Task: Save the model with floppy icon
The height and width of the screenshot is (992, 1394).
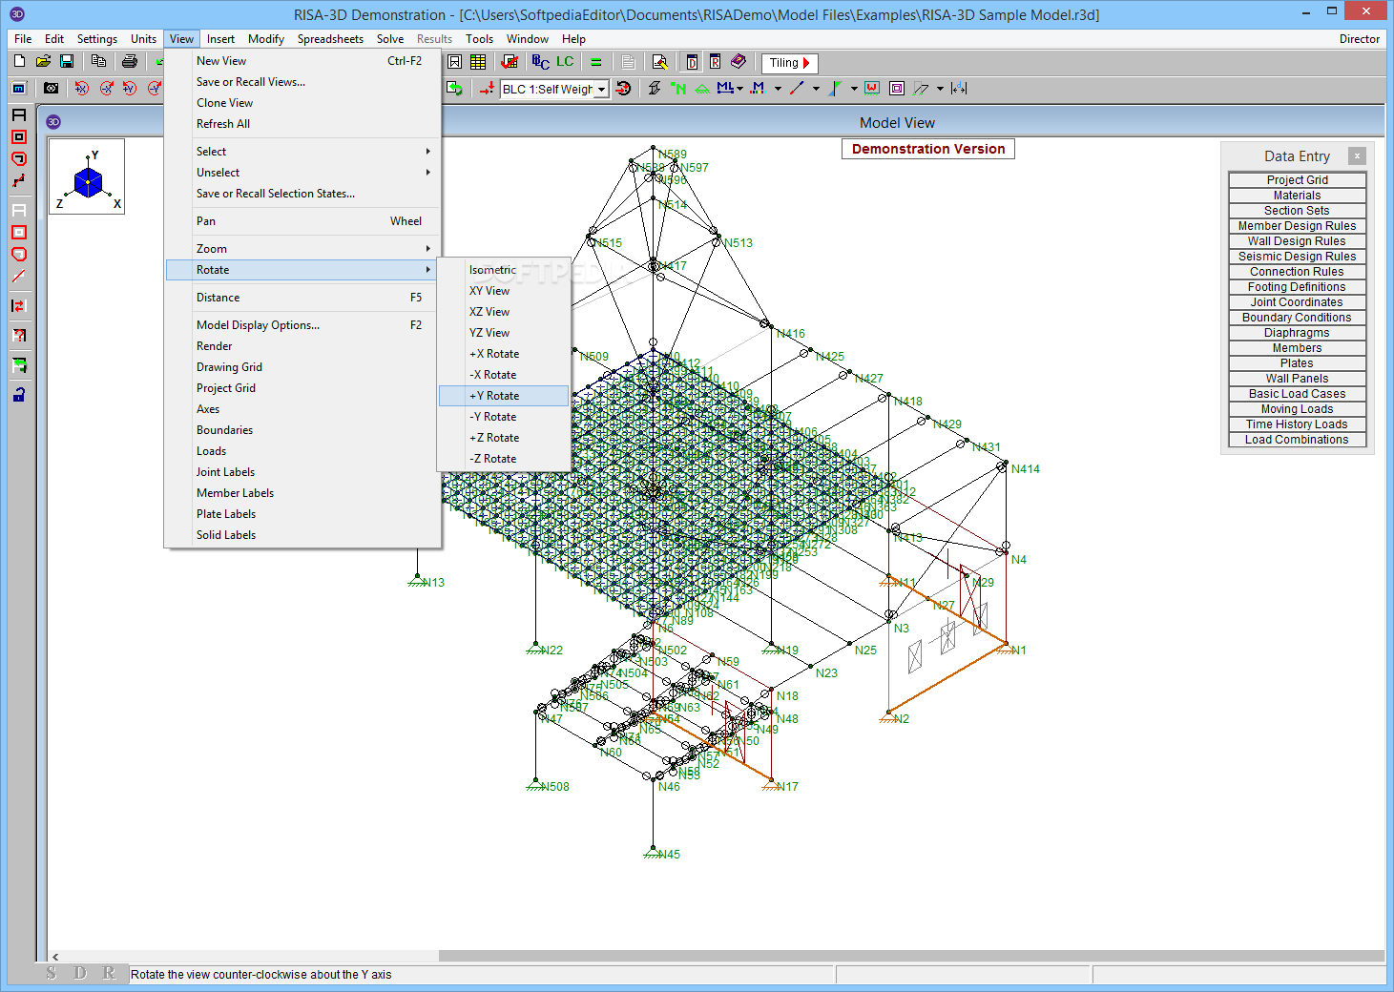Action: pyautogui.click(x=67, y=61)
